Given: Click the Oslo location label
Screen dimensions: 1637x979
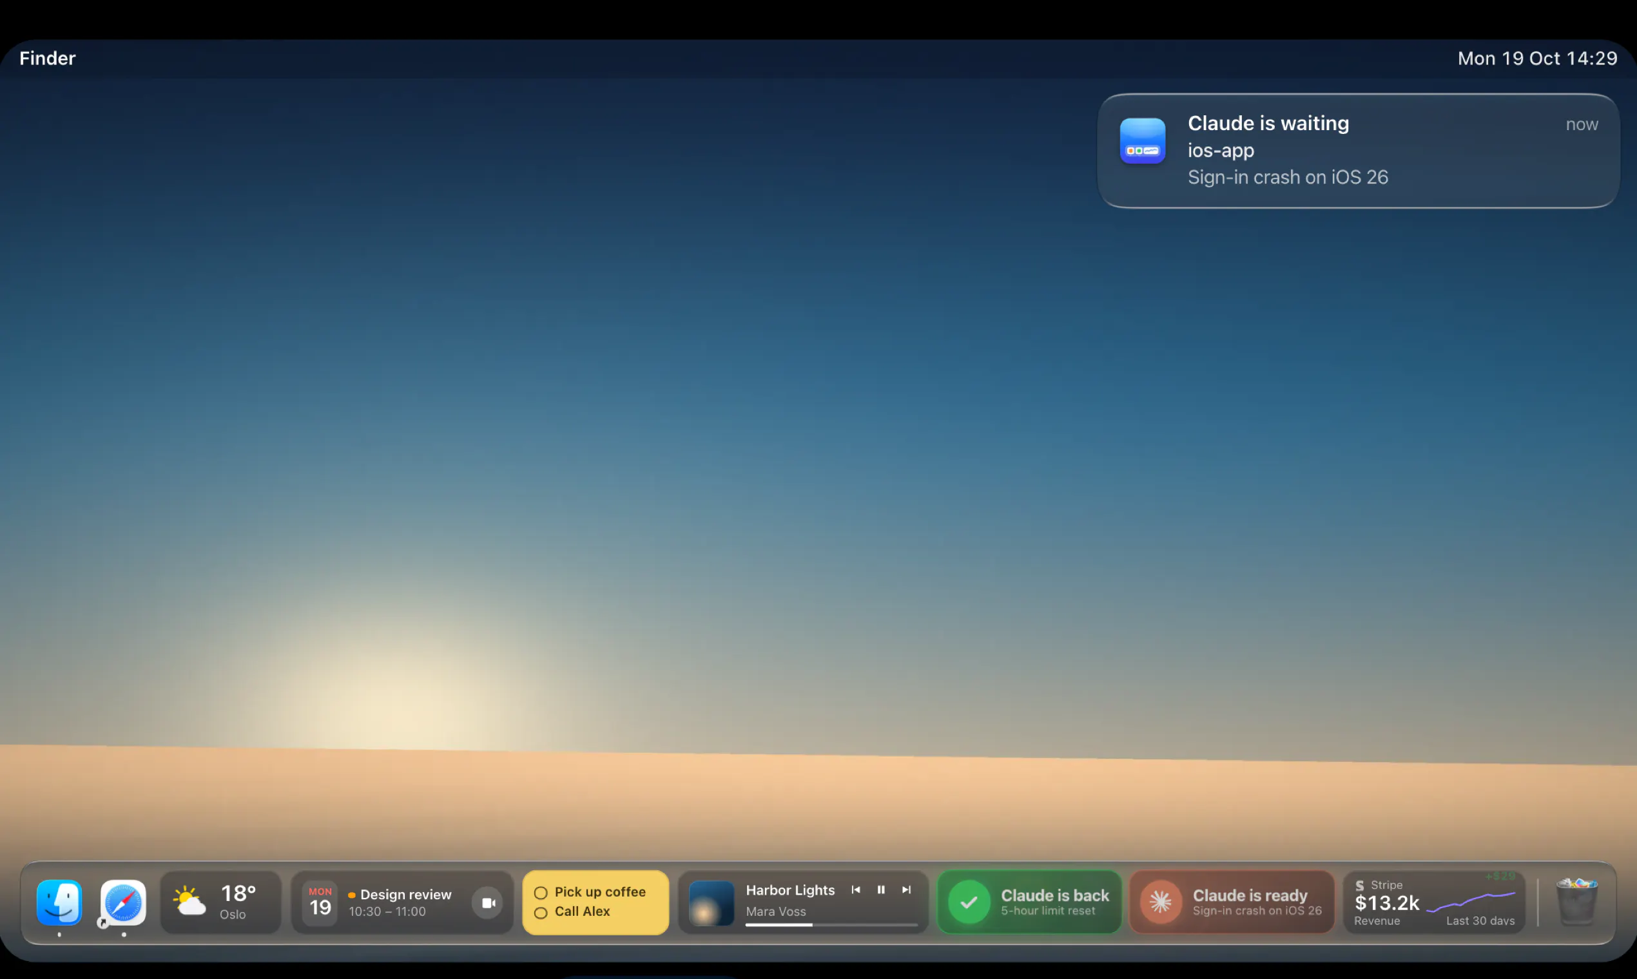Looking at the screenshot, I should pyautogui.click(x=233, y=915).
